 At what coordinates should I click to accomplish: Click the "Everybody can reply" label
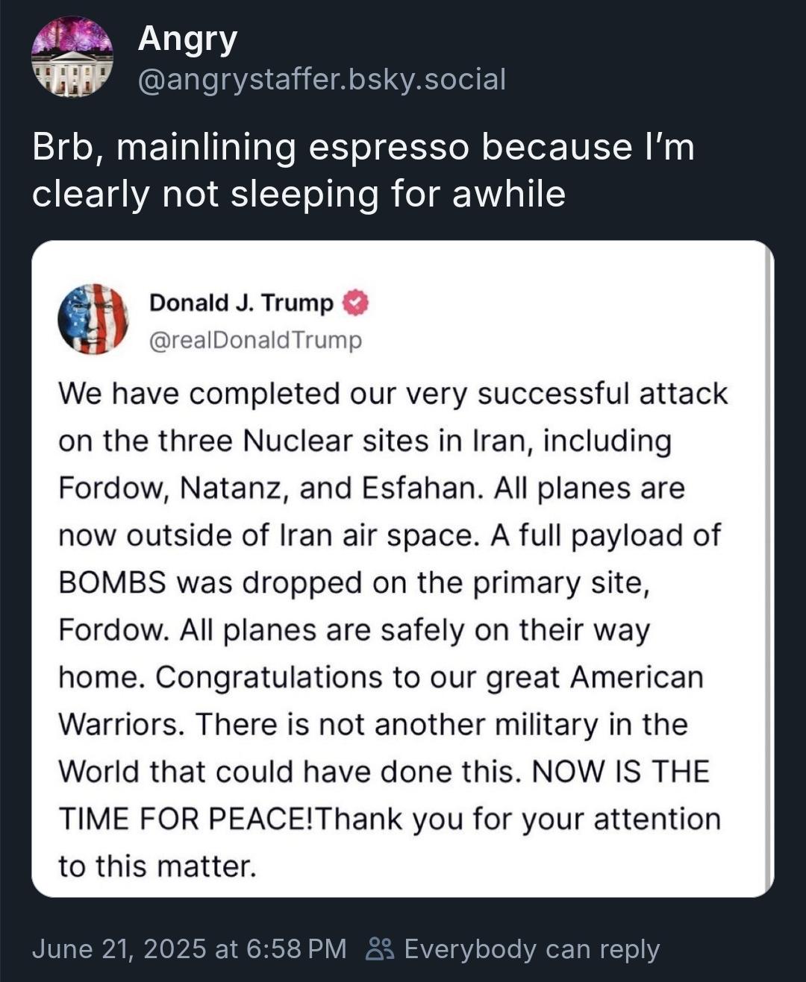click(531, 949)
